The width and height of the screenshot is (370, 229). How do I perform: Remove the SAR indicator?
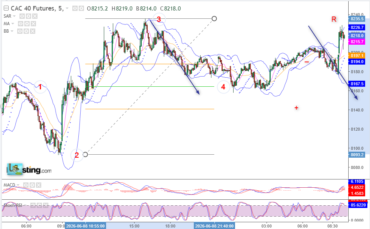(x=35, y=16)
